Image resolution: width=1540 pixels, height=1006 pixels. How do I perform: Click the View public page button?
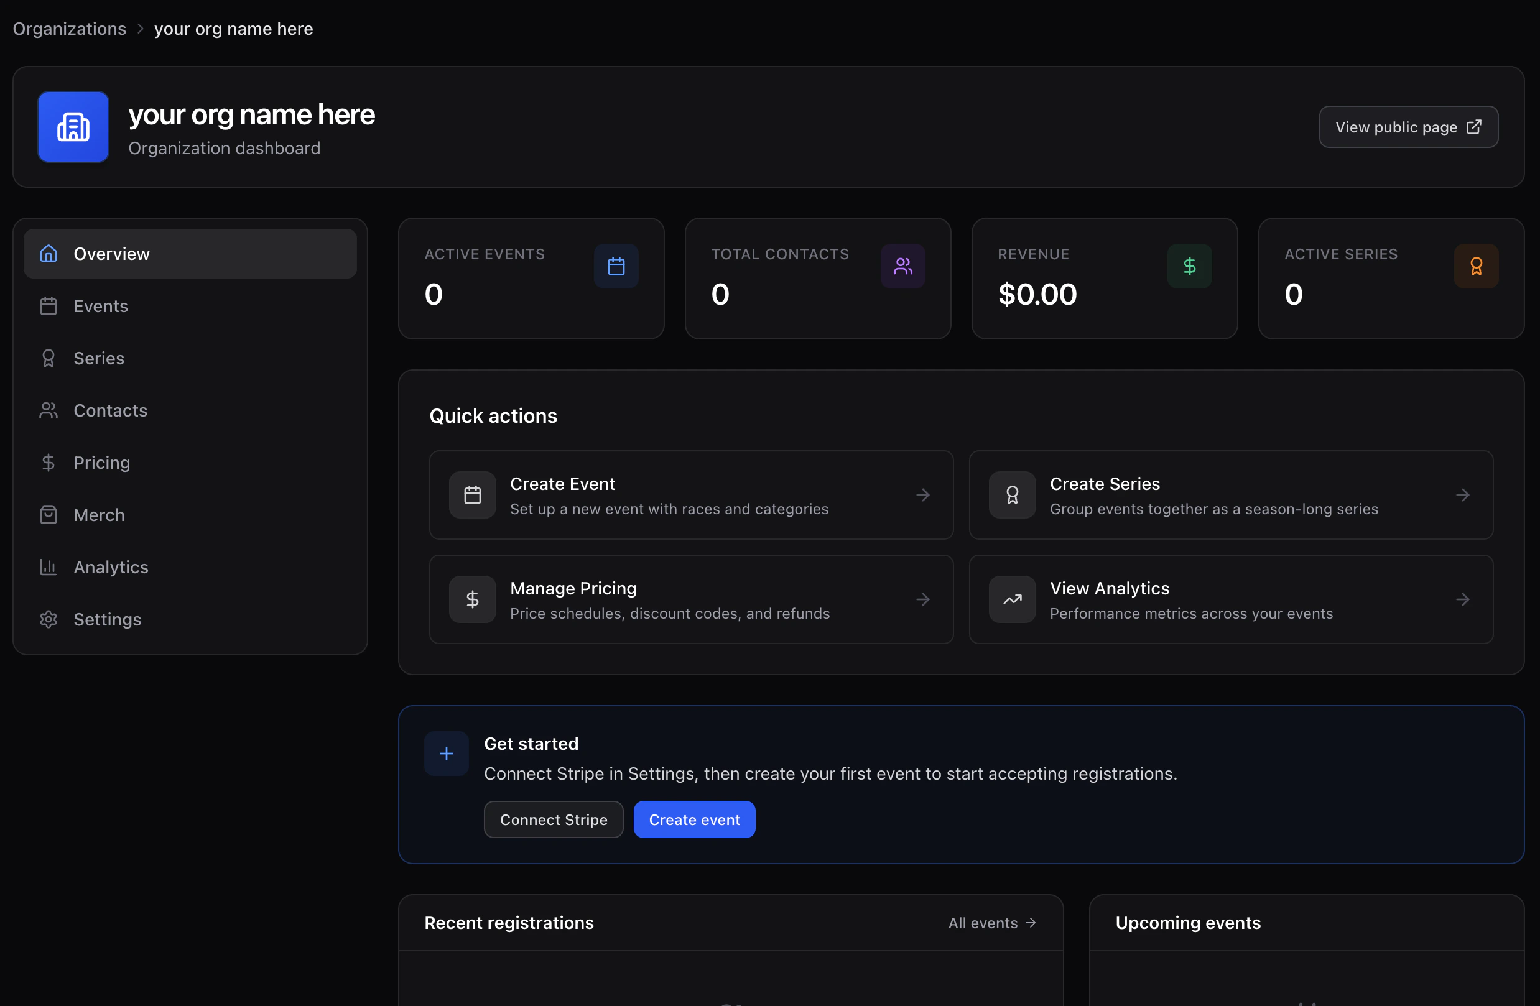click(x=1409, y=127)
